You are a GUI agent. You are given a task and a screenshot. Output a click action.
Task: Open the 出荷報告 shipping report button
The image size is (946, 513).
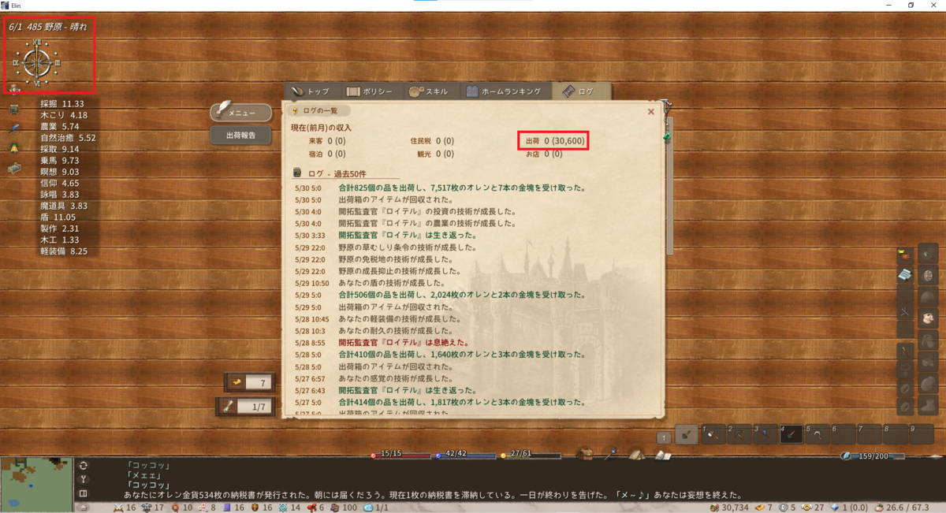tap(240, 136)
